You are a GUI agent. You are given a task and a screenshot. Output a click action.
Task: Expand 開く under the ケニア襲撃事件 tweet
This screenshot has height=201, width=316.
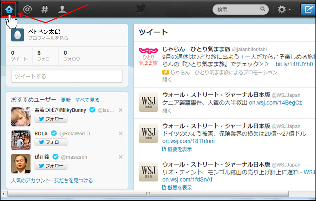point(167,111)
